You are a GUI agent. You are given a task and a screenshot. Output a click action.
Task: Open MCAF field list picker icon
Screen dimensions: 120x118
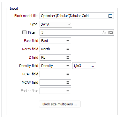click(68, 82)
